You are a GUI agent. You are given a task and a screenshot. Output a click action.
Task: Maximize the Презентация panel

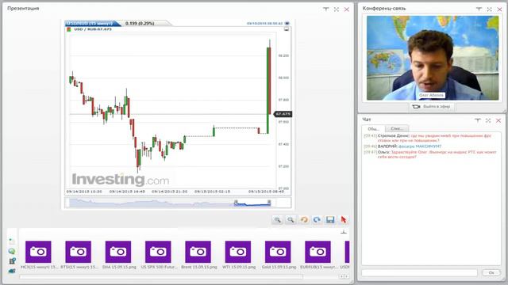point(337,9)
